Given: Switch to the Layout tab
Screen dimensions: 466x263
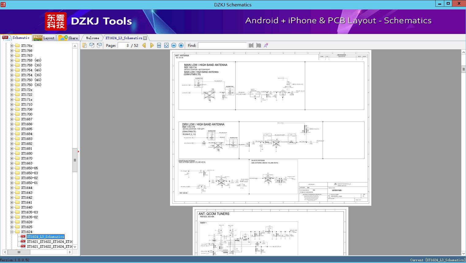Looking at the screenshot, I should pyautogui.click(x=44, y=38).
